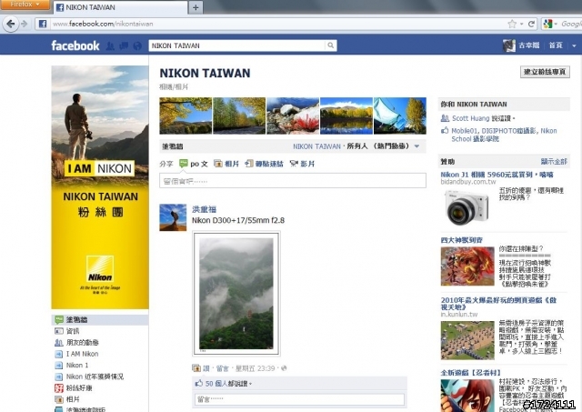Open the Scott Huang friend link
The image size is (582, 412).
click(471, 118)
